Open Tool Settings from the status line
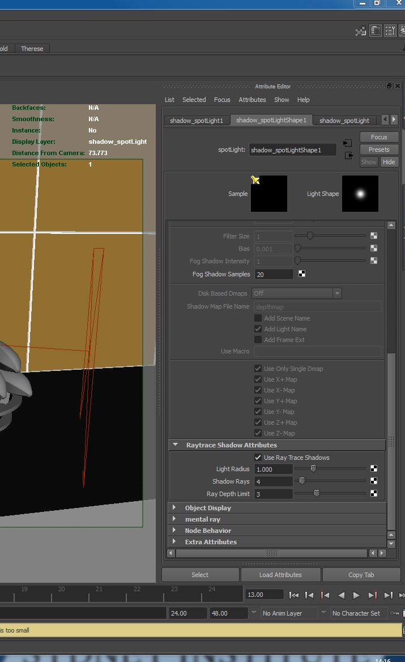 click(x=390, y=31)
